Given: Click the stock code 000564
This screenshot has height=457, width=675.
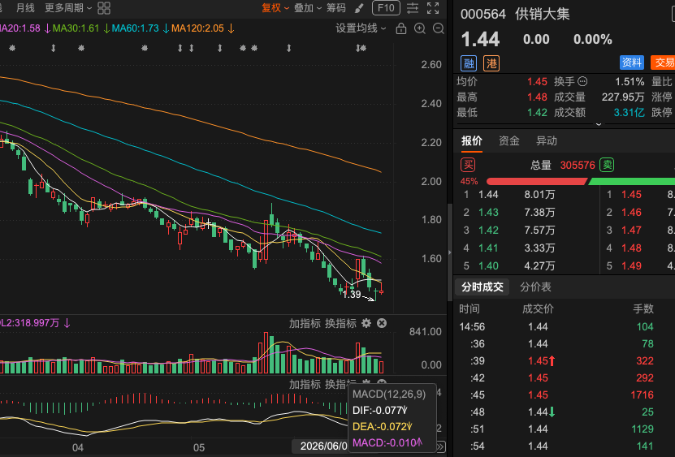Looking at the screenshot, I should (483, 14).
